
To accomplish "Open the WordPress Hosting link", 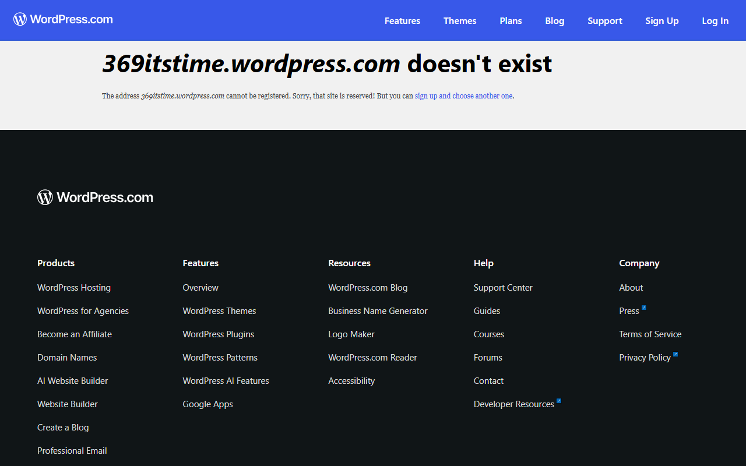I will point(74,288).
